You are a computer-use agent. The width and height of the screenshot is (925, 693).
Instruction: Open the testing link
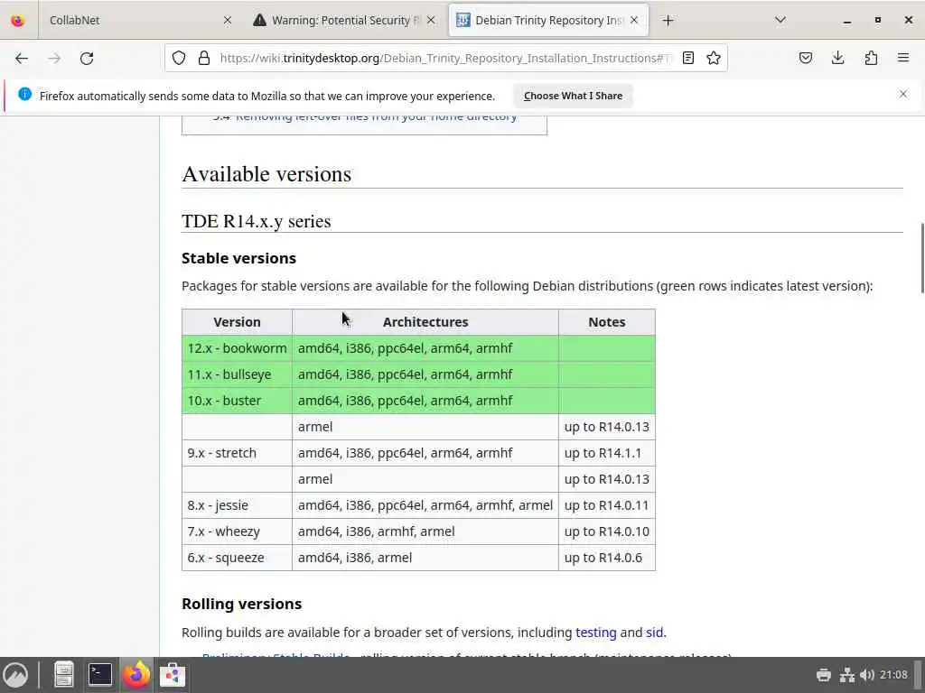596,633
